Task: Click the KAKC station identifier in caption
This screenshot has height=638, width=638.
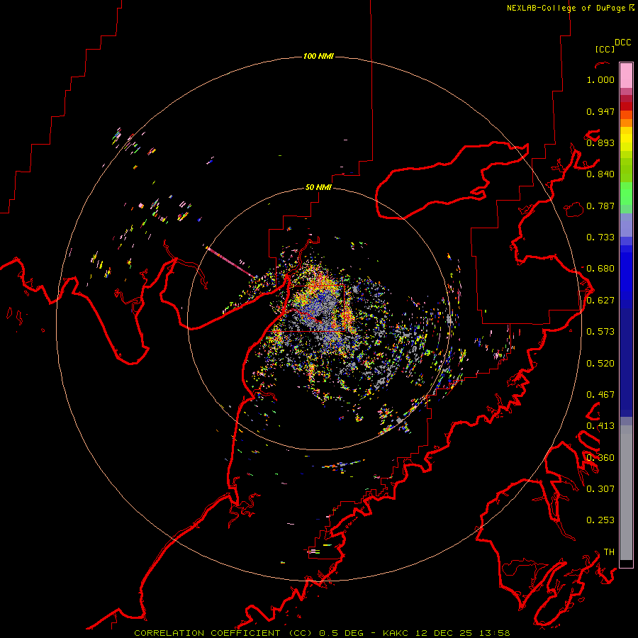Action: pyautogui.click(x=397, y=633)
